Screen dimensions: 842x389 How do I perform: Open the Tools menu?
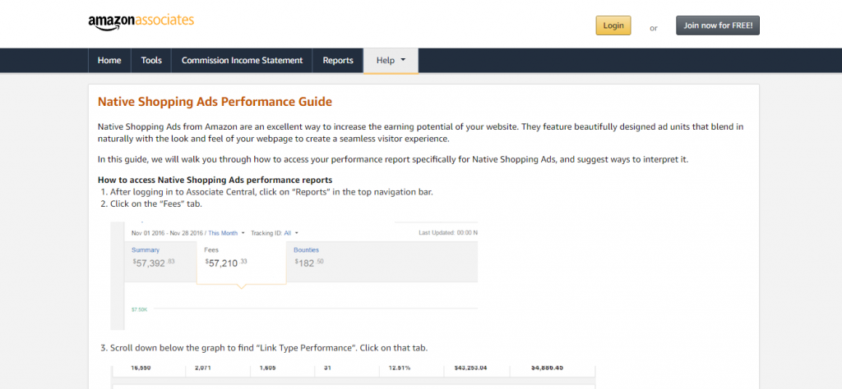[151, 61]
